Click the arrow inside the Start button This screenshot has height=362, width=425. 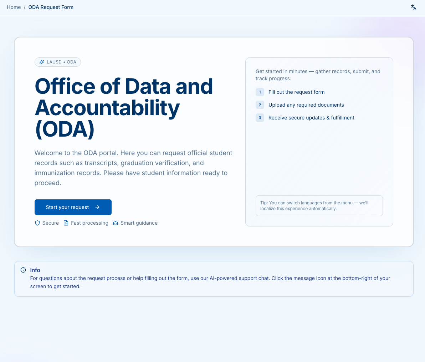pyautogui.click(x=97, y=207)
